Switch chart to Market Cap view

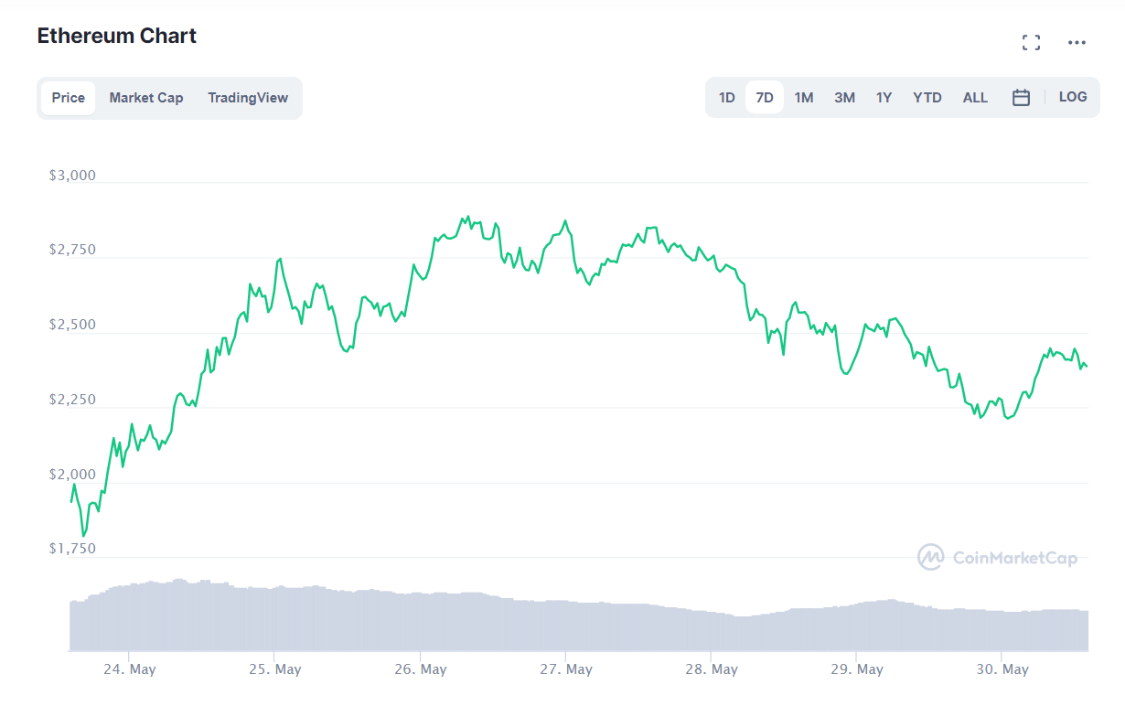146,97
